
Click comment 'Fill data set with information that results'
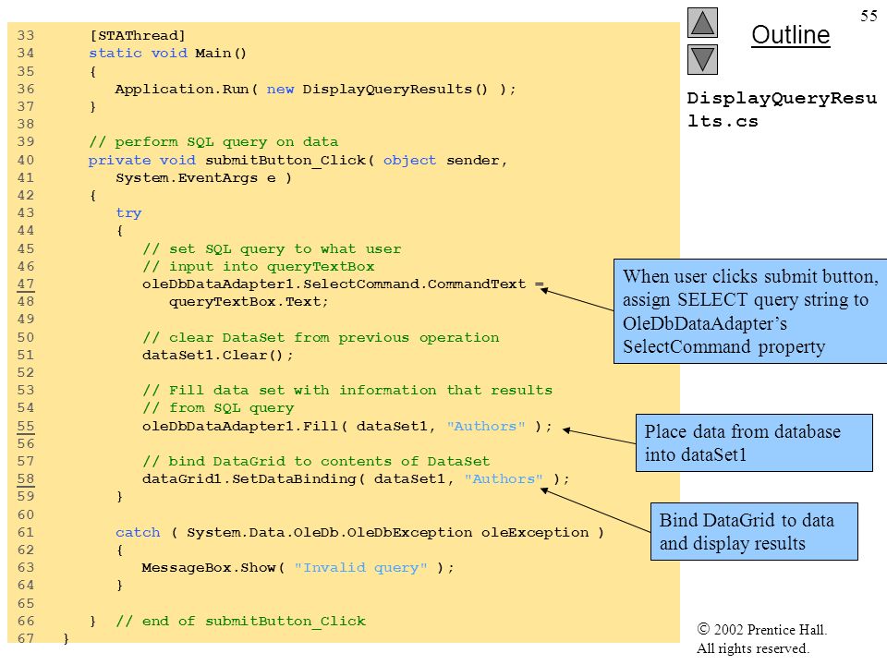(x=347, y=390)
